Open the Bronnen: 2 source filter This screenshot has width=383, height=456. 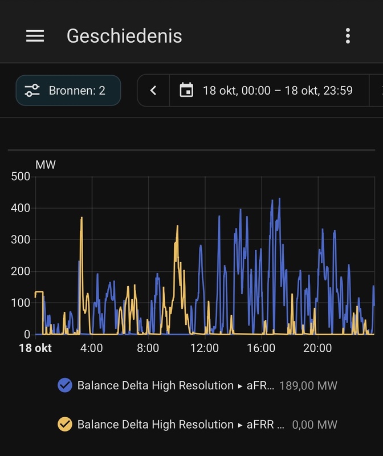pyautogui.click(x=68, y=91)
